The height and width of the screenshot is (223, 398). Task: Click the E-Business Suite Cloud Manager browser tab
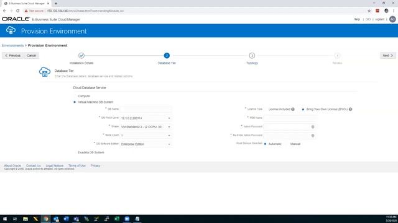tap(26, 4)
